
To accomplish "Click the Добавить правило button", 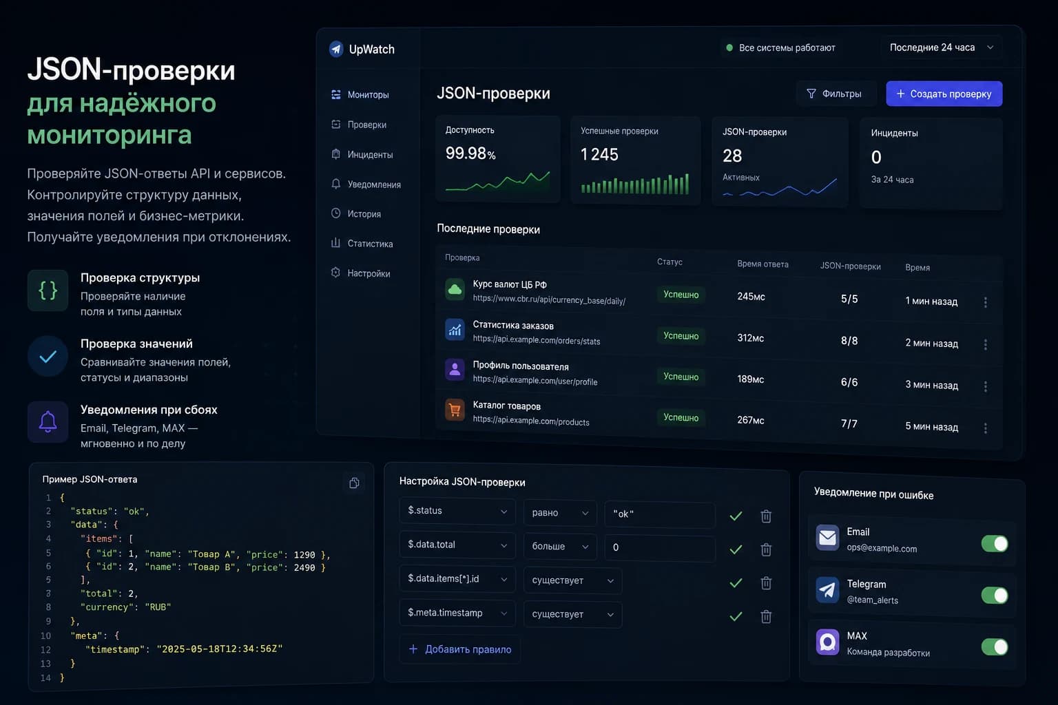I will coord(460,649).
